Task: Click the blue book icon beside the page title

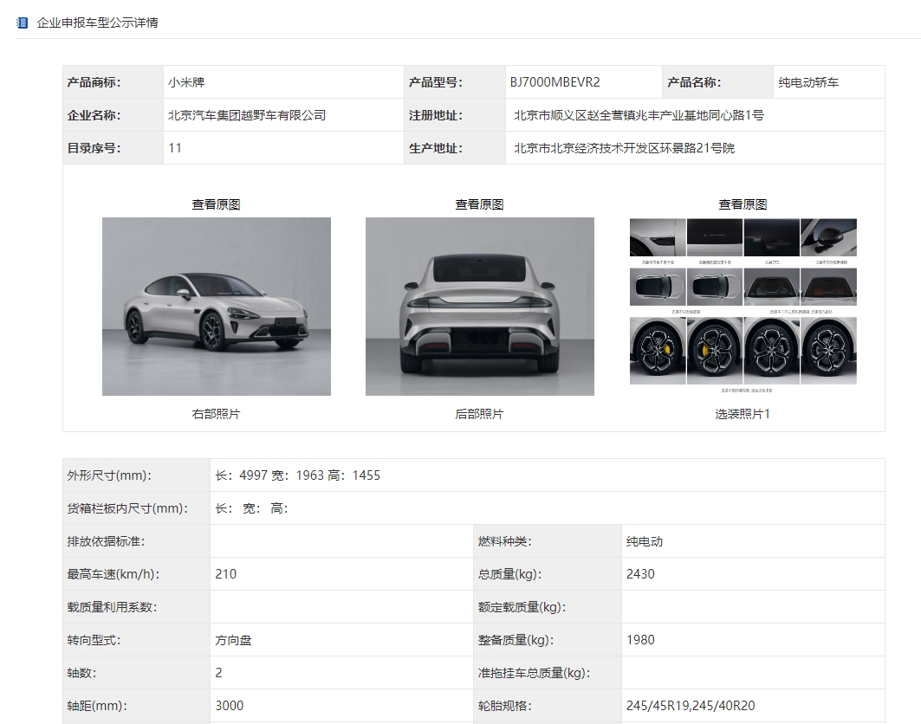Action: pyautogui.click(x=22, y=23)
